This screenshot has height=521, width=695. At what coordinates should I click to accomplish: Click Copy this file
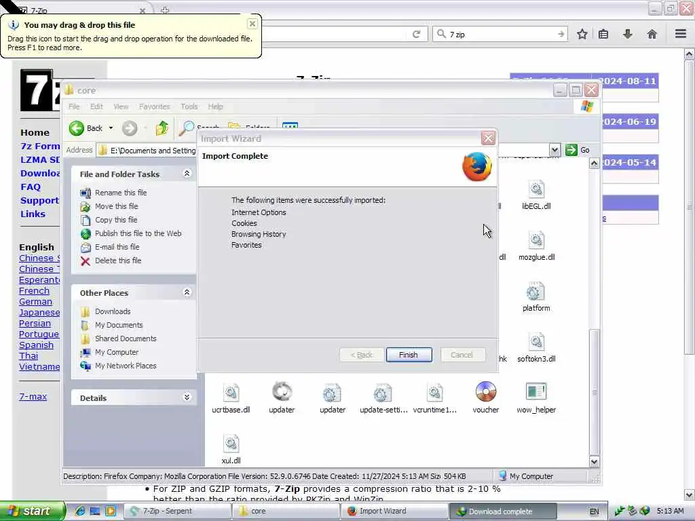point(116,220)
